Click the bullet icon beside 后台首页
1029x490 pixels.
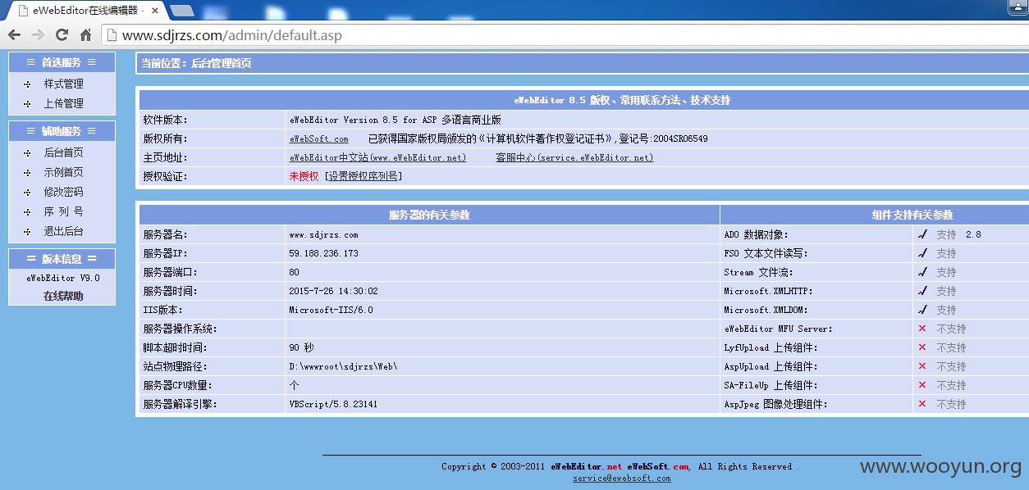coord(27,152)
